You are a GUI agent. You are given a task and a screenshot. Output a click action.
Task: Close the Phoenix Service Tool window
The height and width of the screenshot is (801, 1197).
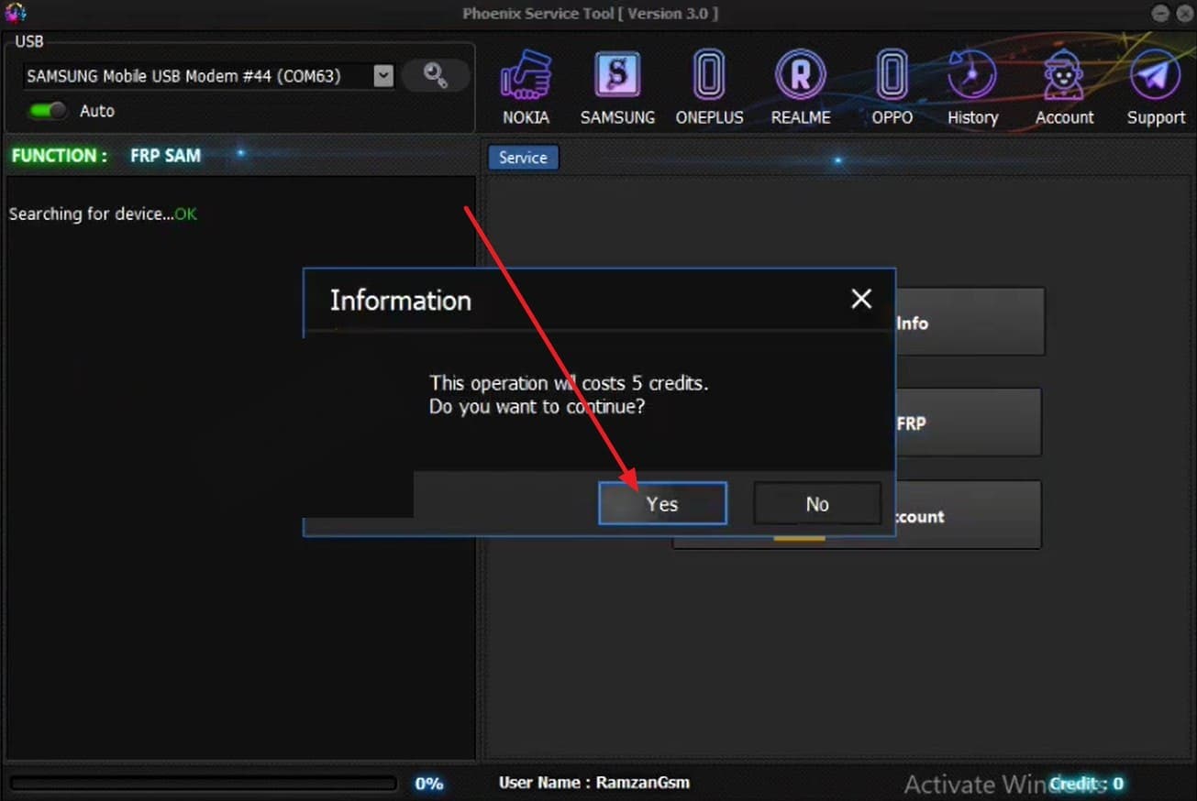click(1182, 12)
